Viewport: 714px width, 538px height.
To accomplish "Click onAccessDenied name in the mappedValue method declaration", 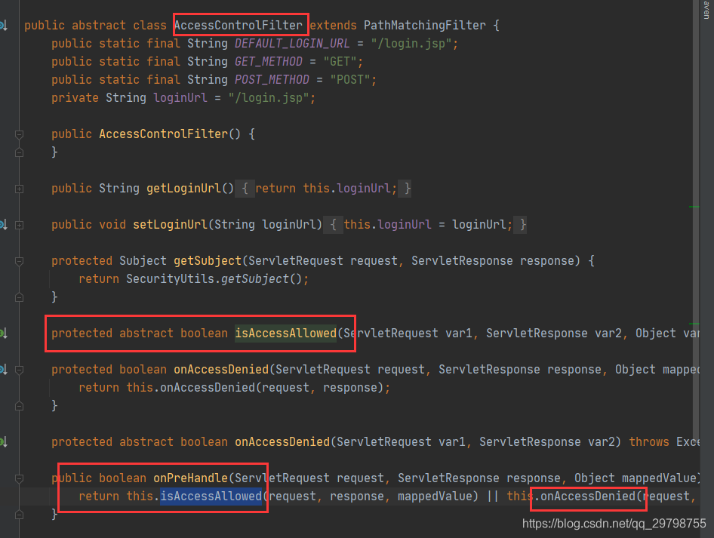I will 221,369.
